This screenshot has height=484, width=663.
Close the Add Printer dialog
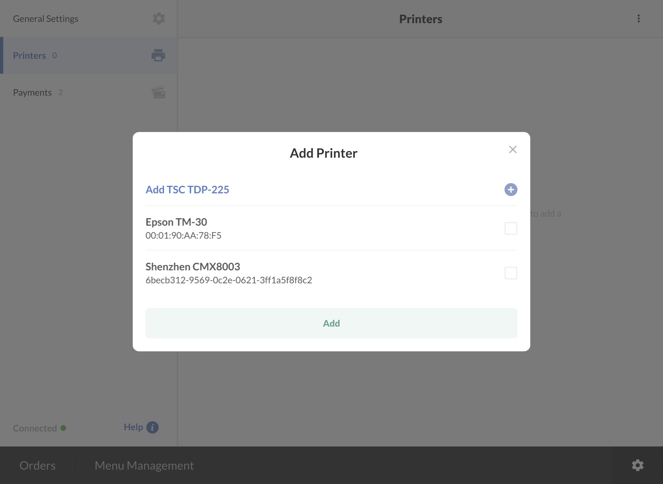click(x=512, y=149)
